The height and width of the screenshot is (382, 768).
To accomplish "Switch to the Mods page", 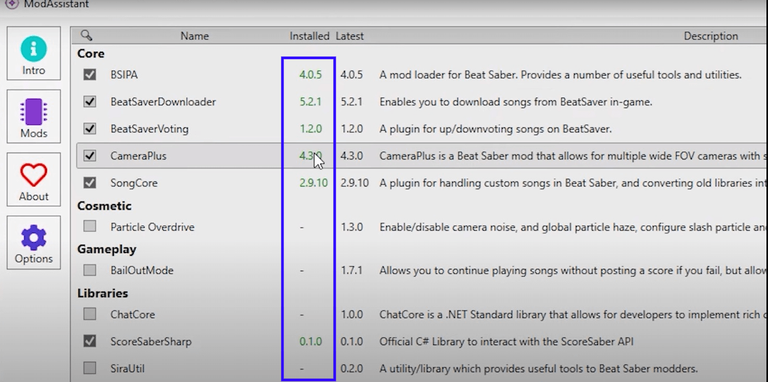I will [33, 117].
